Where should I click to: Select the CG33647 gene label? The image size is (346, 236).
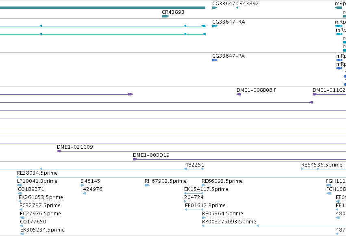point(224,4)
